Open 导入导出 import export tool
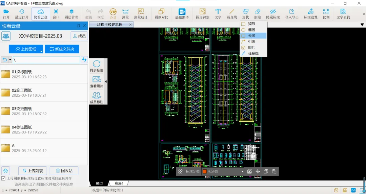Image resolution: width=366 pixels, height=194 pixels. (292, 14)
